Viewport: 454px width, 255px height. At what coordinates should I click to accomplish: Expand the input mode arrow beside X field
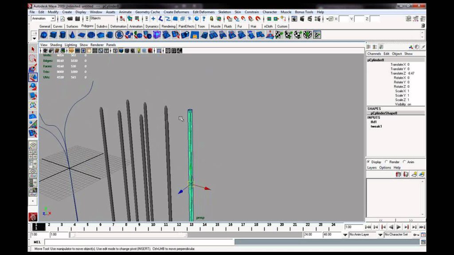click(x=329, y=19)
